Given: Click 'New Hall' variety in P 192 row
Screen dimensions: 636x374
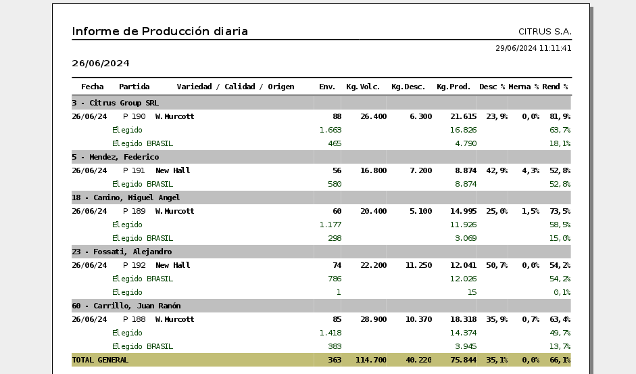Looking at the screenshot, I should click(x=173, y=264).
